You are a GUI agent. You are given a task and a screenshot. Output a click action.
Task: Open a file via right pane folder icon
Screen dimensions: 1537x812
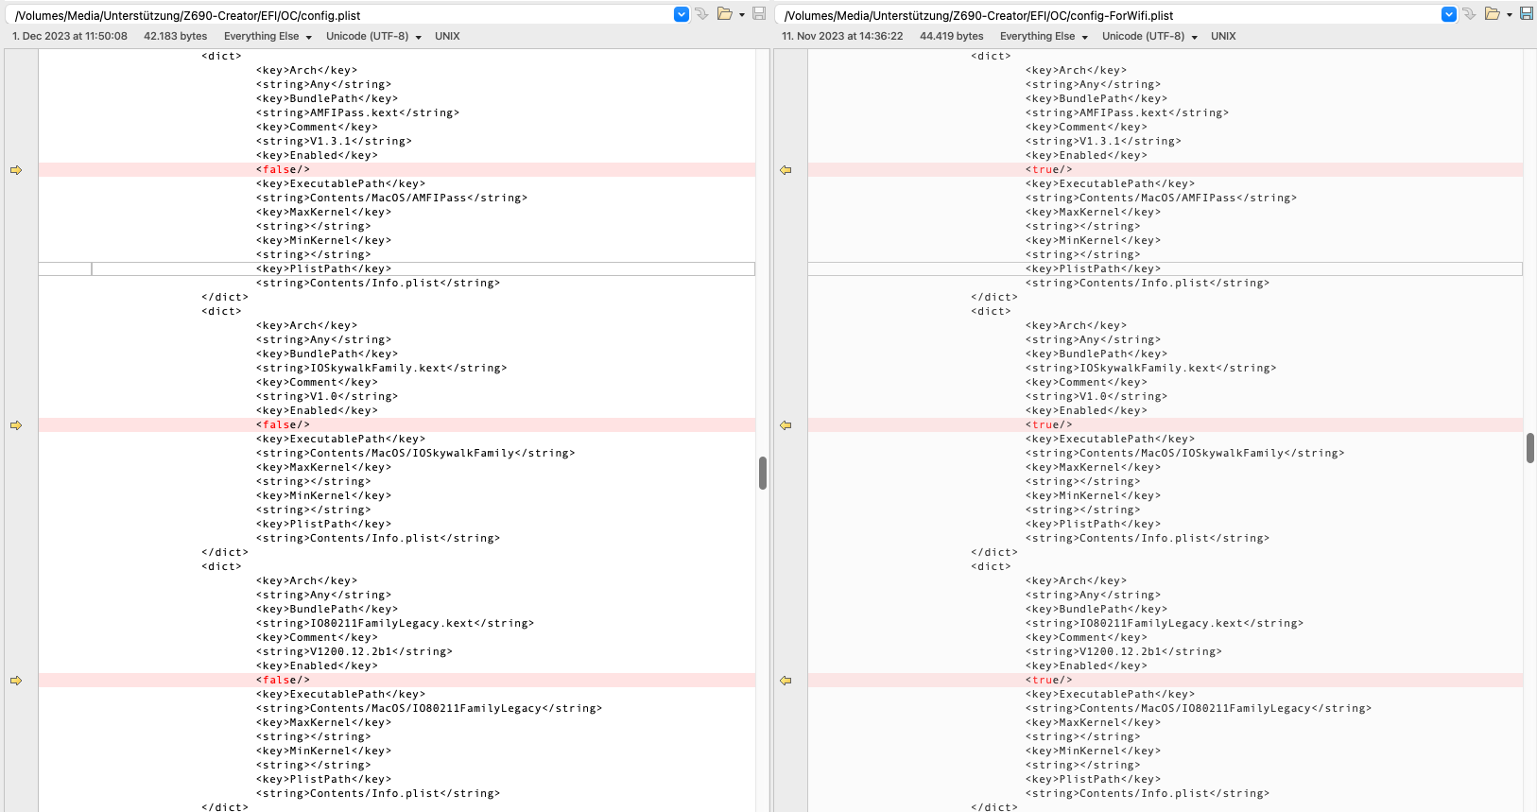click(x=1493, y=14)
